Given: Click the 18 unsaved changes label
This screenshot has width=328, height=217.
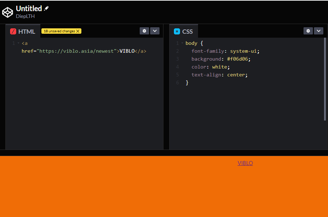Looking at the screenshot, I should 59,31.
